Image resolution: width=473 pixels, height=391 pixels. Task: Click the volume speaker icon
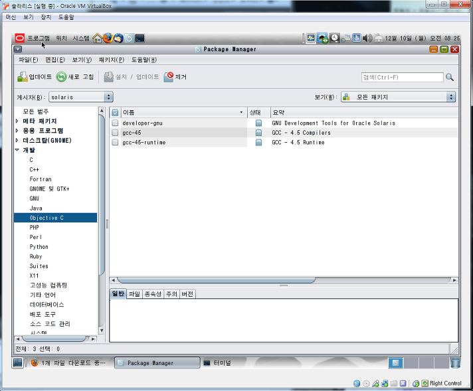[367, 39]
